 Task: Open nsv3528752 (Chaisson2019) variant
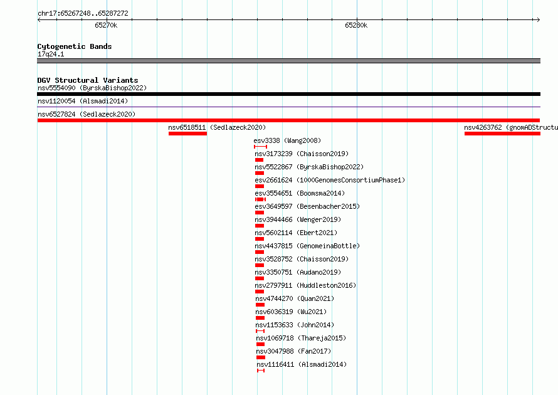(302, 259)
